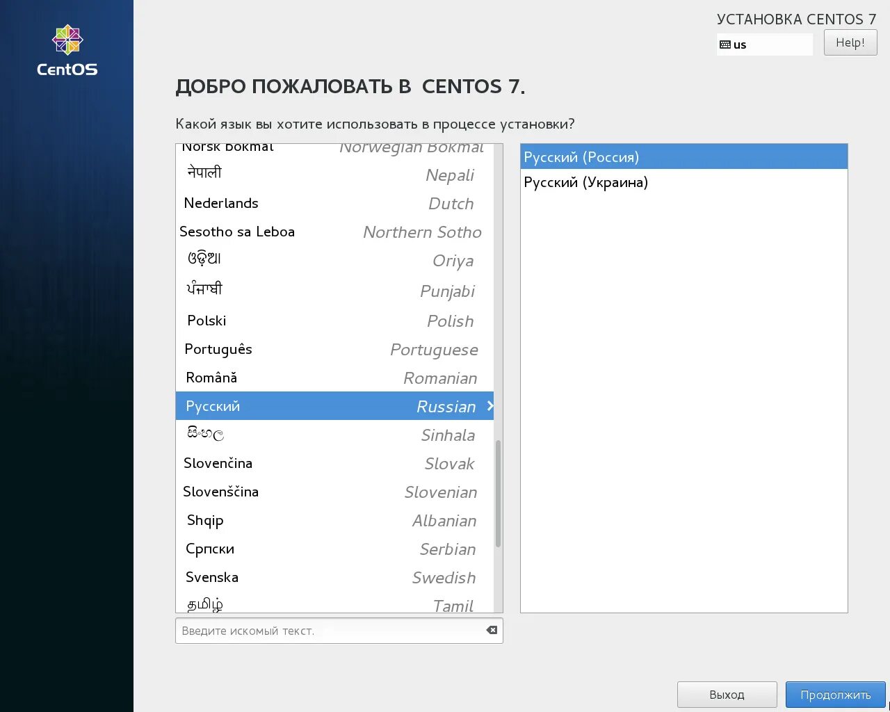
Task: Focus the 'Введите искомый текст' search field
Action: (339, 631)
